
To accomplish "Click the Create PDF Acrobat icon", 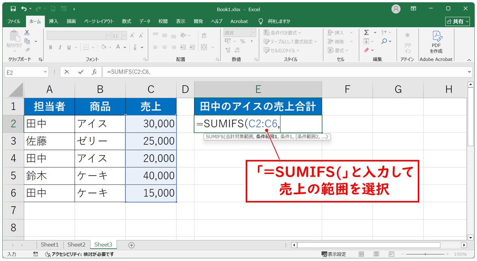I will (436, 42).
